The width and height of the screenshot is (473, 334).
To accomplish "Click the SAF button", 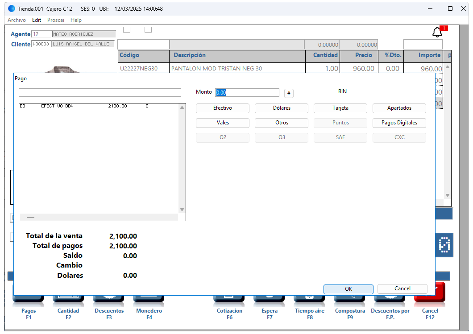I will [340, 138].
